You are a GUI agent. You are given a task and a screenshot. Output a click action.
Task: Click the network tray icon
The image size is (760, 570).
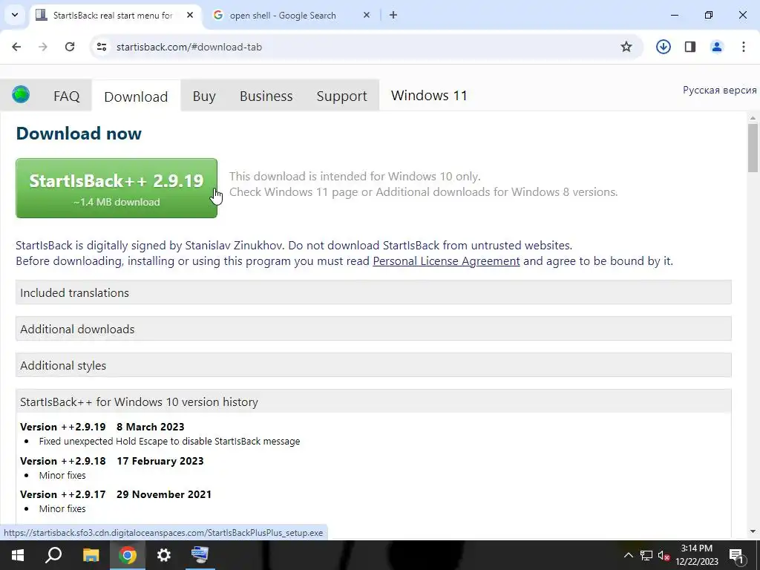(646, 555)
